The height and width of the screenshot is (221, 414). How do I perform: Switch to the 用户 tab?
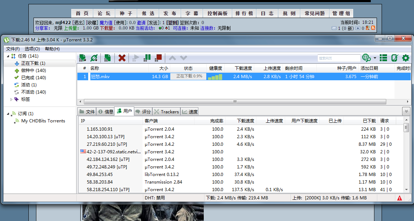pos(124,111)
